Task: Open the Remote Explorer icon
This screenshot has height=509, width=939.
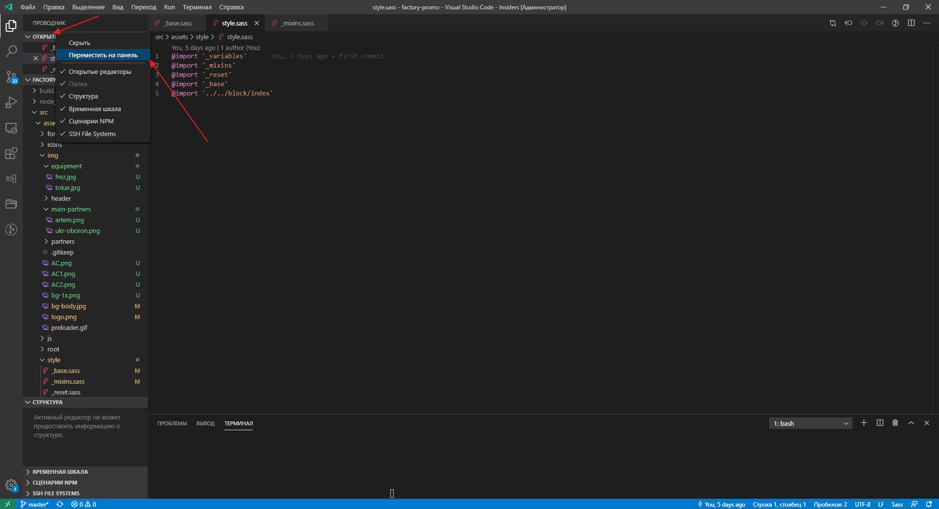Action: click(x=11, y=128)
